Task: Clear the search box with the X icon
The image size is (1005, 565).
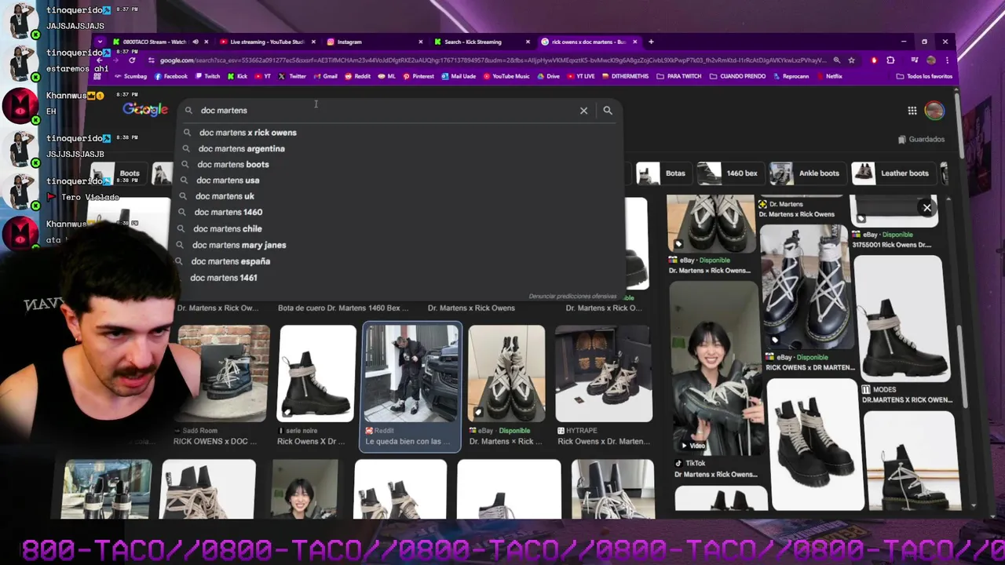Action: [583, 111]
